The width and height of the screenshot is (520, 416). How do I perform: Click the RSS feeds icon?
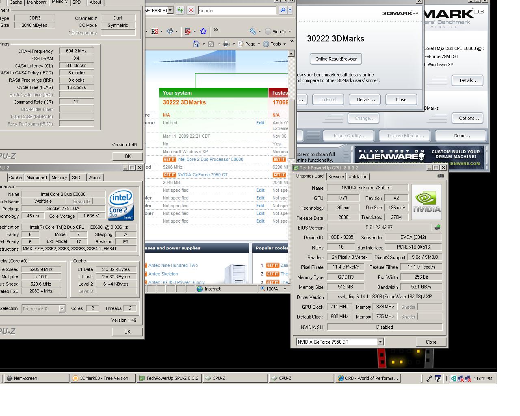211,44
